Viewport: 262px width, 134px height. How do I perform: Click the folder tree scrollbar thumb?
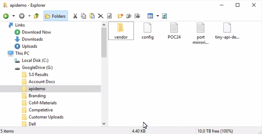(x=104, y=42)
